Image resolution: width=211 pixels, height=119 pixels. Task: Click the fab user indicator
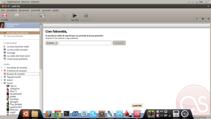(201, 2)
